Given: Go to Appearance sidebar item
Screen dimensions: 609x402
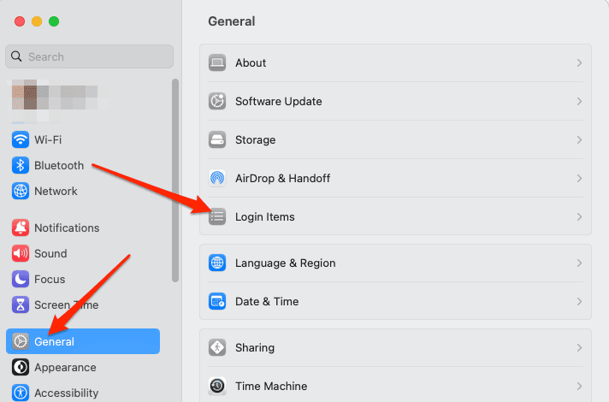Looking at the screenshot, I should [x=65, y=367].
